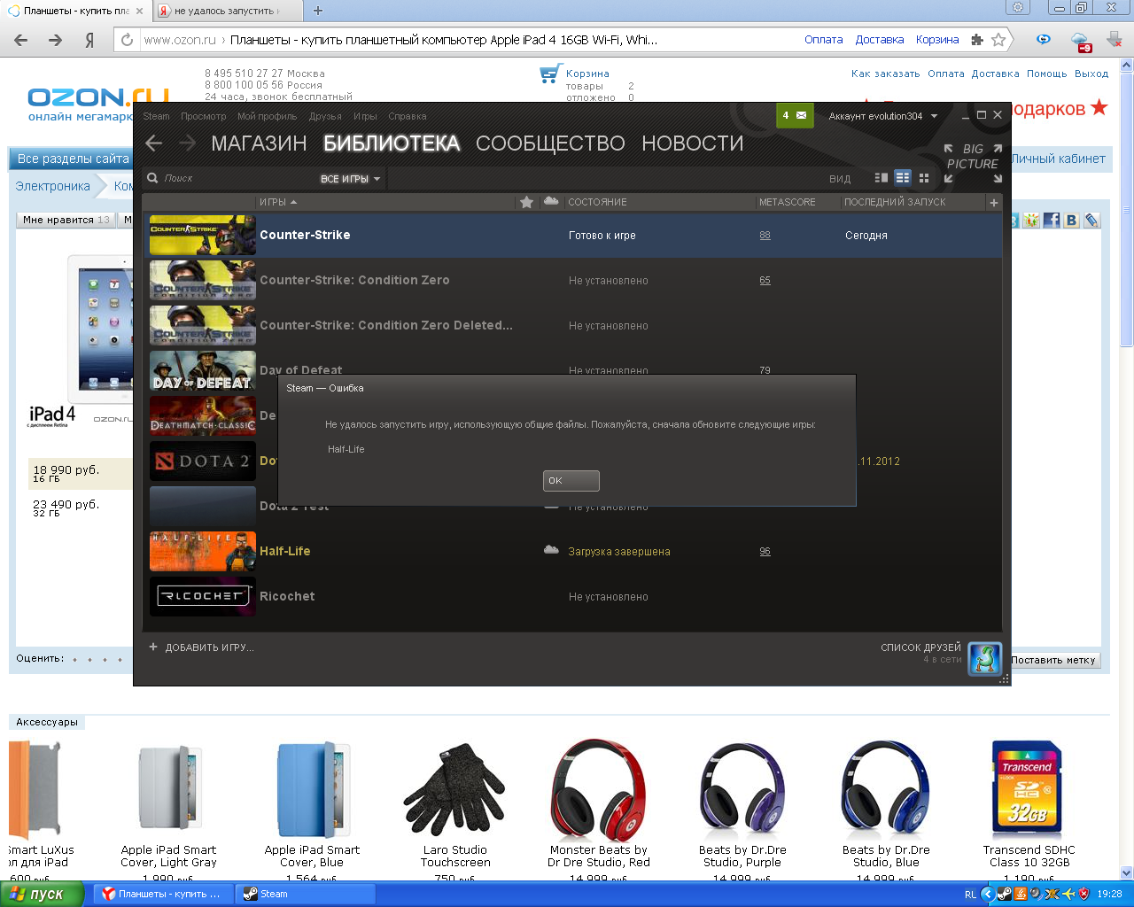Sort by favorites star column
Viewport: 1134px width, 907px height.
(x=526, y=202)
